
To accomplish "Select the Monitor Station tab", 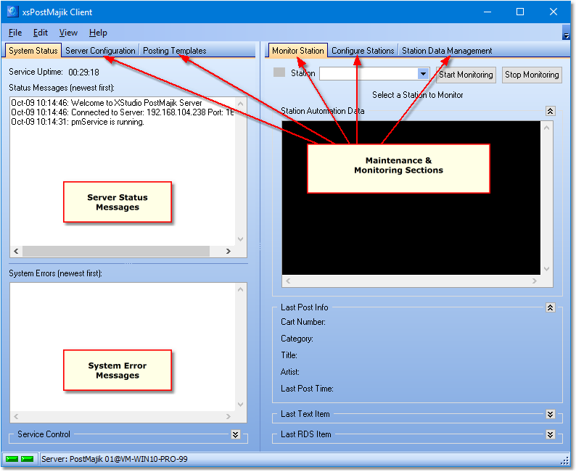I will point(298,51).
